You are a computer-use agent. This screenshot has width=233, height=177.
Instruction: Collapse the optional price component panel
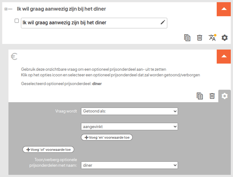[224, 56]
